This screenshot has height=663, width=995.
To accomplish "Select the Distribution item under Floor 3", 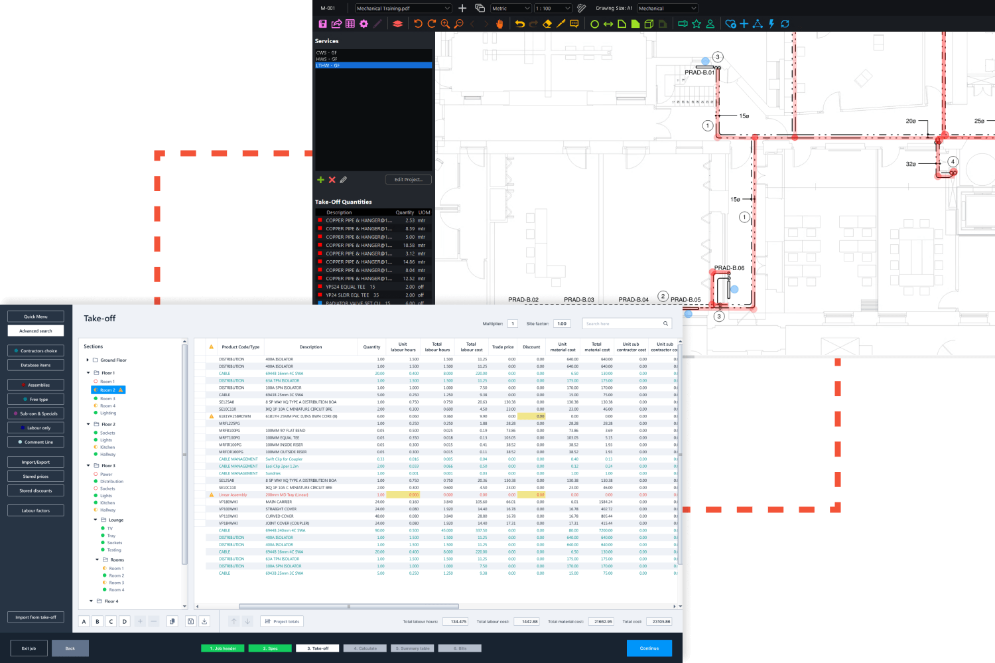I will tap(111, 481).
